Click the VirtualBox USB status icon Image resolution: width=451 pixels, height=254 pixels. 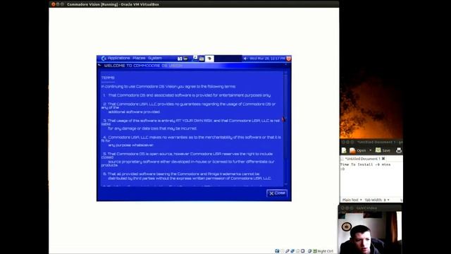tap(288, 251)
